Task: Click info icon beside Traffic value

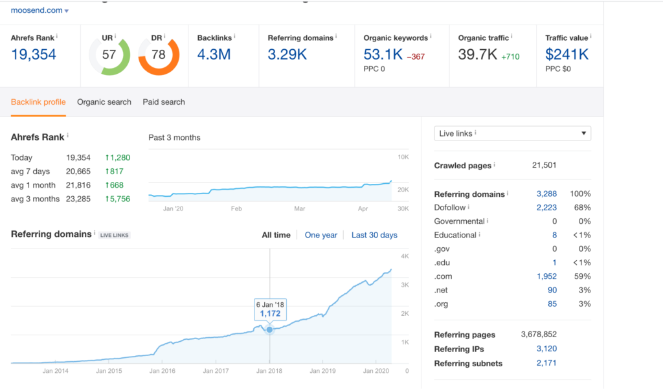Action: coord(589,36)
